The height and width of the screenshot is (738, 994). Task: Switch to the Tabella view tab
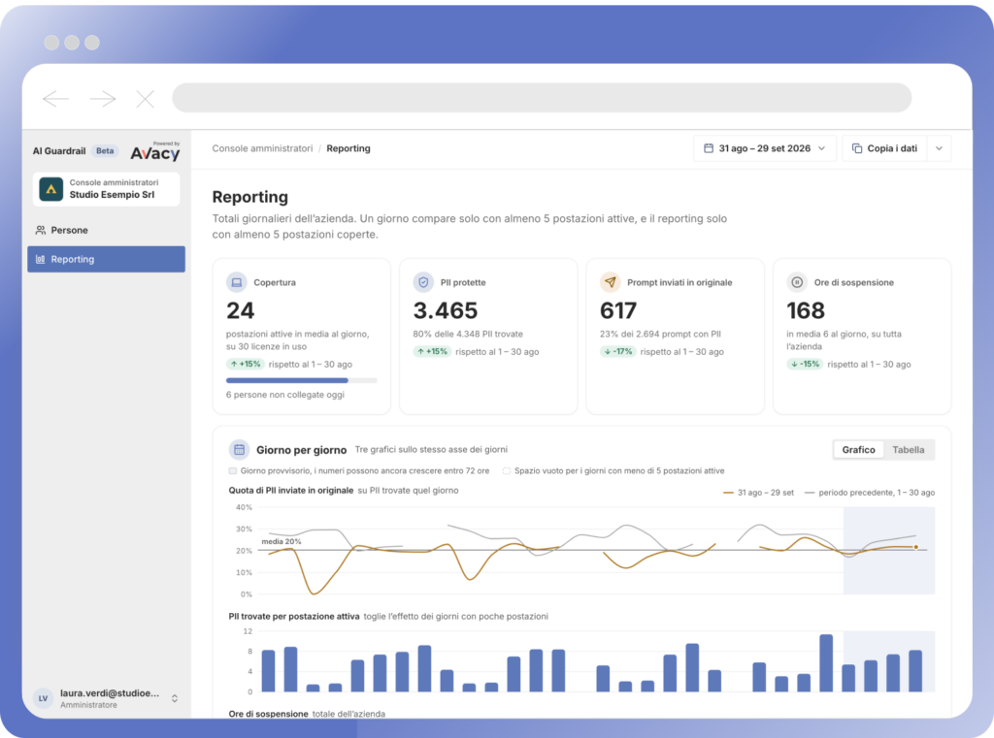(x=909, y=450)
